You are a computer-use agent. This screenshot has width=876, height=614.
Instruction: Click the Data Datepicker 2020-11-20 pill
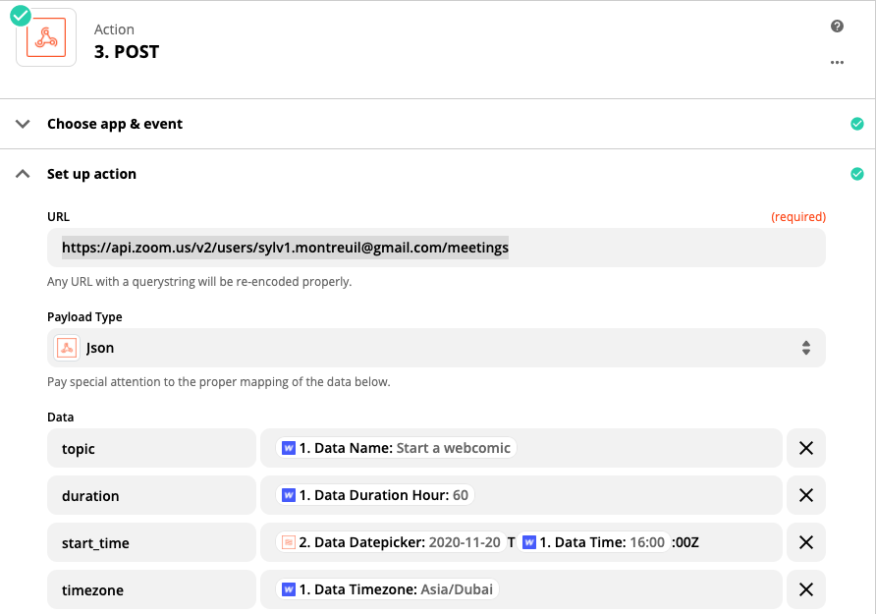click(391, 542)
